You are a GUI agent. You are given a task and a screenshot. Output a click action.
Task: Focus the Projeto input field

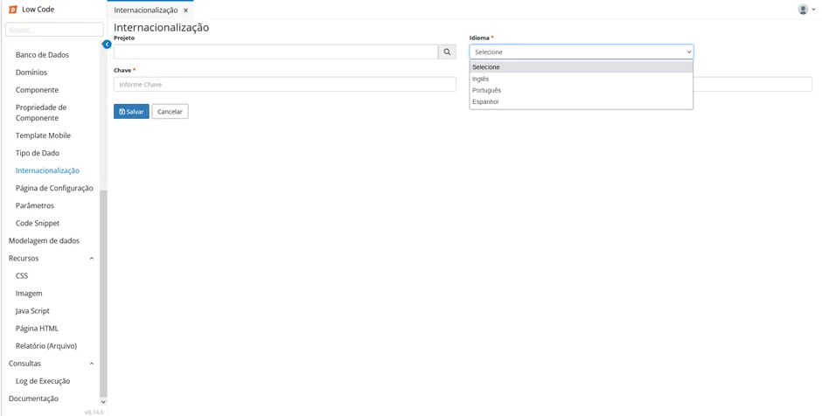[275, 52]
